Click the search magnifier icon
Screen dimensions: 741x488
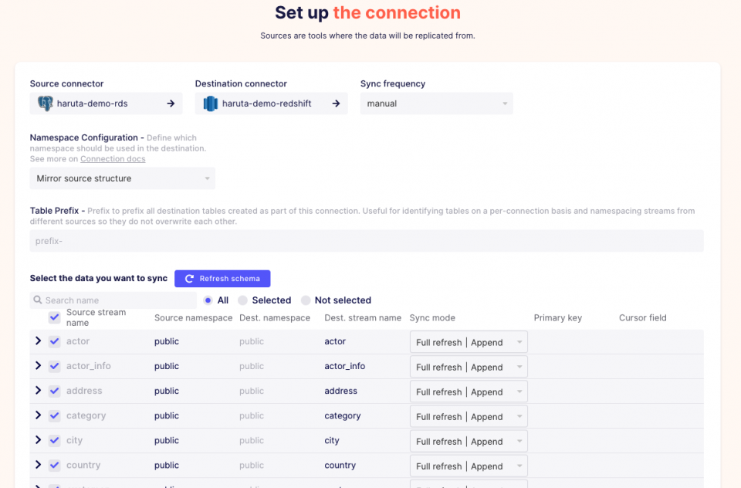click(x=38, y=300)
